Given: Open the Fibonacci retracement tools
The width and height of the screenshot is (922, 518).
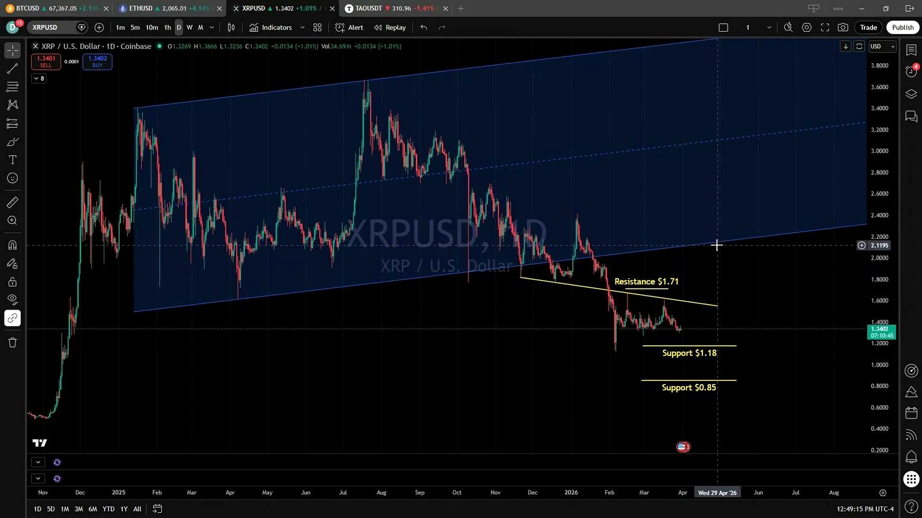Looking at the screenshot, I should [12, 87].
